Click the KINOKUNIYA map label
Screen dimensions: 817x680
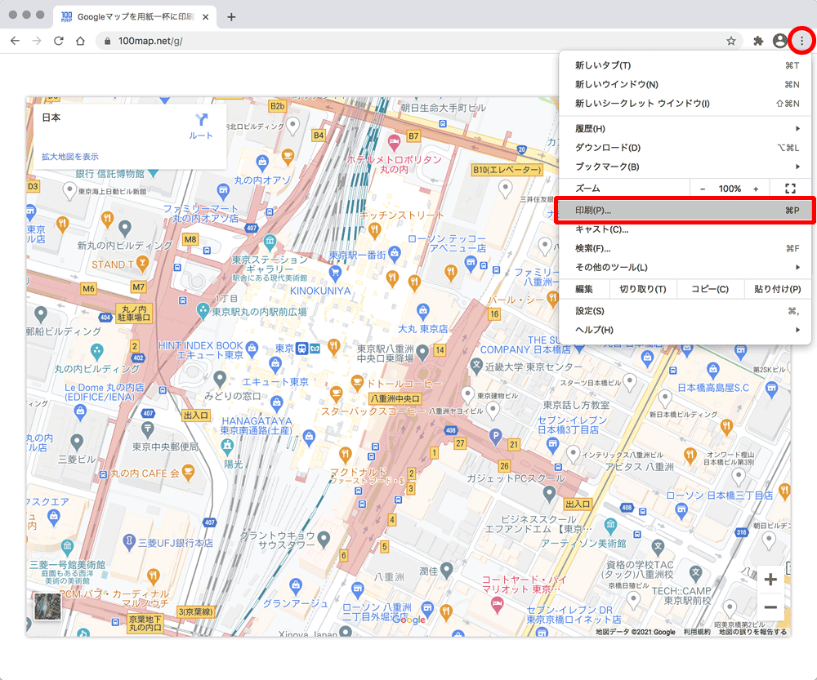point(320,291)
